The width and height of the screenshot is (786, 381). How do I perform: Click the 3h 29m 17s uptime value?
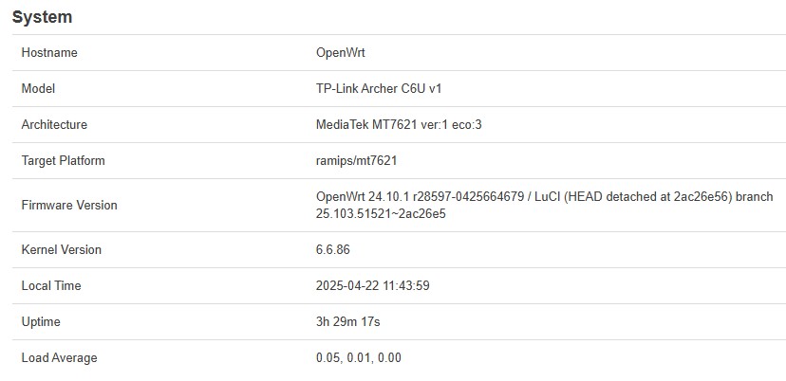click(347, 321)
